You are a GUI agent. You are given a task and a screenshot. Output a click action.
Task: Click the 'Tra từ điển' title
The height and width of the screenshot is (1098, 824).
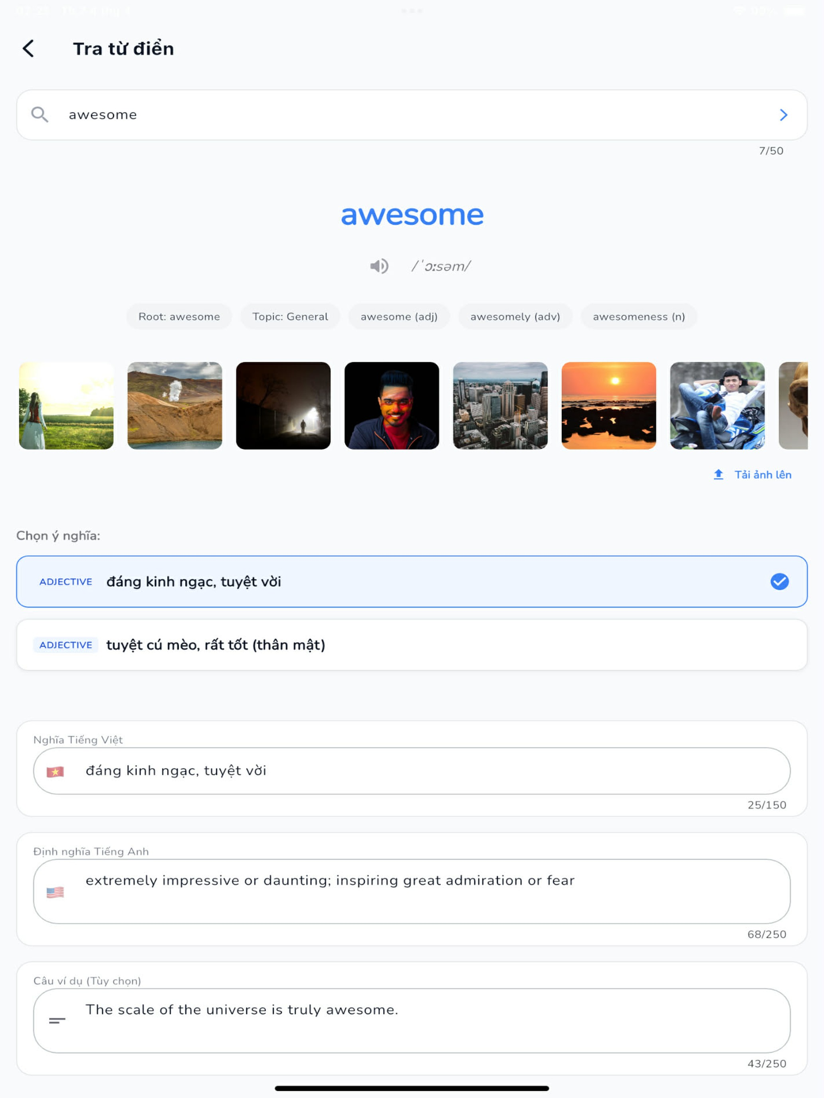[x=123, y=49]
